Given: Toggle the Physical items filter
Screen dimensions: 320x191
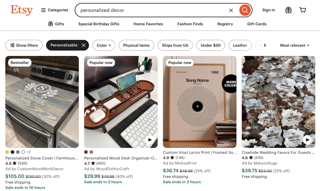Looking at the screenshot, I should tap(136, 45).
